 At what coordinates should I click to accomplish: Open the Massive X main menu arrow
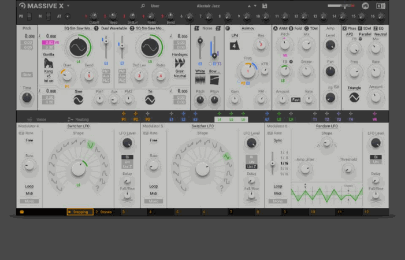click(68, 6)
